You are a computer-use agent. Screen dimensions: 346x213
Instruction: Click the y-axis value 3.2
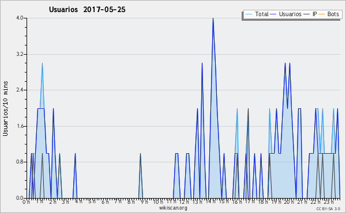[x=20, y=54]
